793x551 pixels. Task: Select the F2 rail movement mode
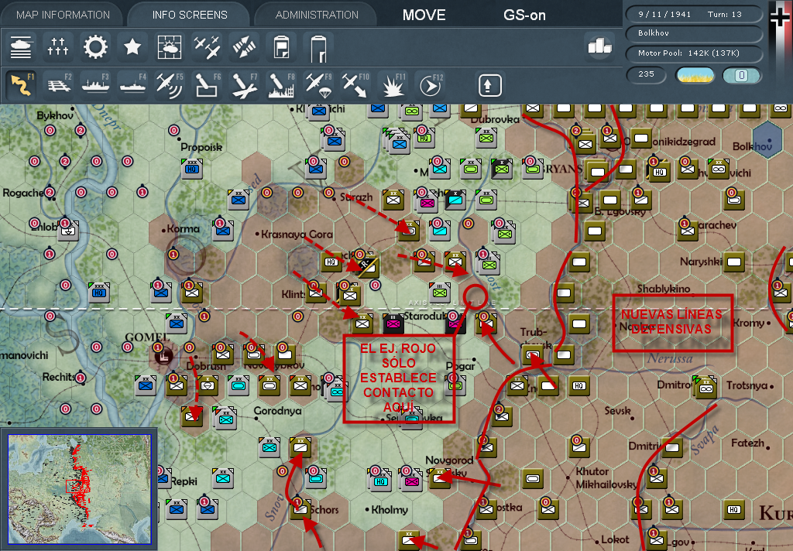pos(59,84)
